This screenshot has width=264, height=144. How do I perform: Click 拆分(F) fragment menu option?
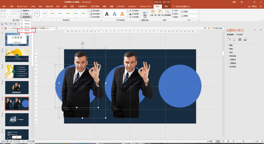tap(26, 27)
